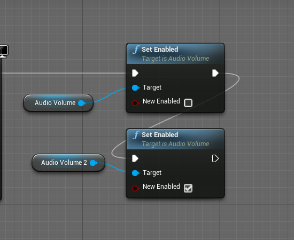This screenshot has height=240, width=294.
Task: Select the Audio Volume 2 variable node
Action: (68, 163)
